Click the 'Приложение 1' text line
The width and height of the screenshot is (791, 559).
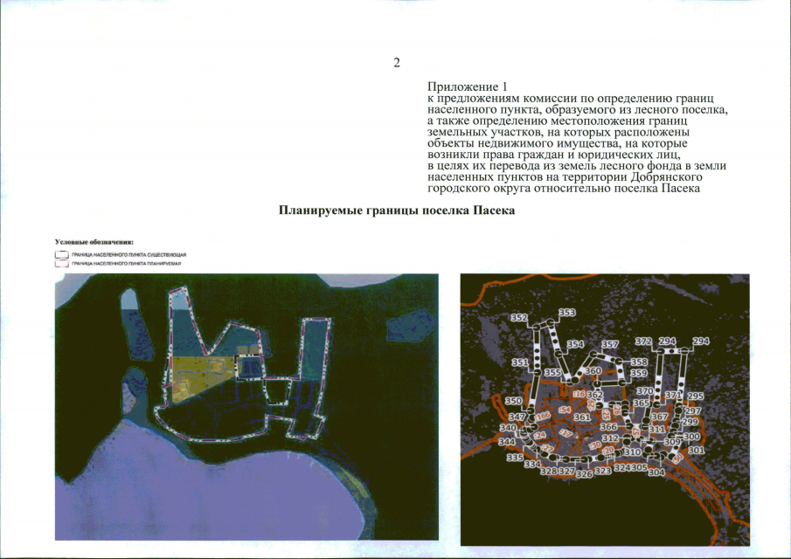tap(467, 86)
